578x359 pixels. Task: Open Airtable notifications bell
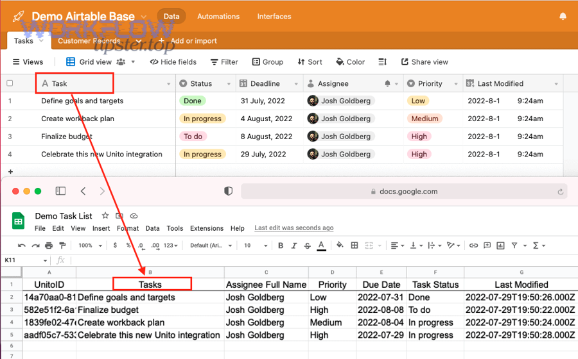tap(563, 16)
